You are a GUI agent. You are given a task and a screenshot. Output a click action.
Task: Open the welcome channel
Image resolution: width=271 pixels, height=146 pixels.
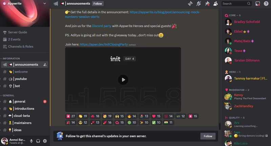25,72
